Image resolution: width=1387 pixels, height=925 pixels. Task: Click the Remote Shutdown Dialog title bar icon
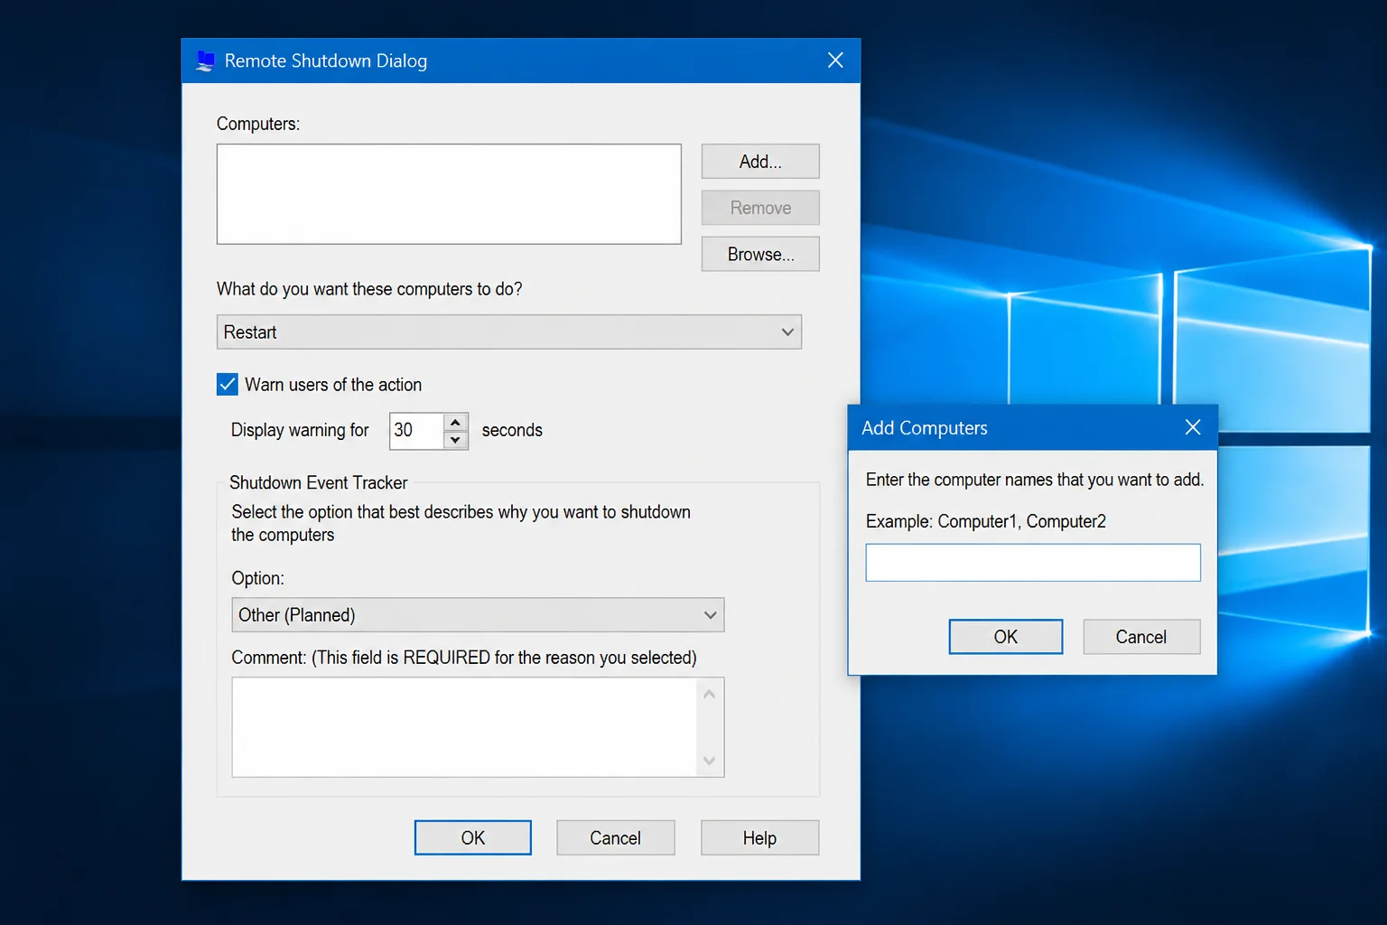click(206, 61)
